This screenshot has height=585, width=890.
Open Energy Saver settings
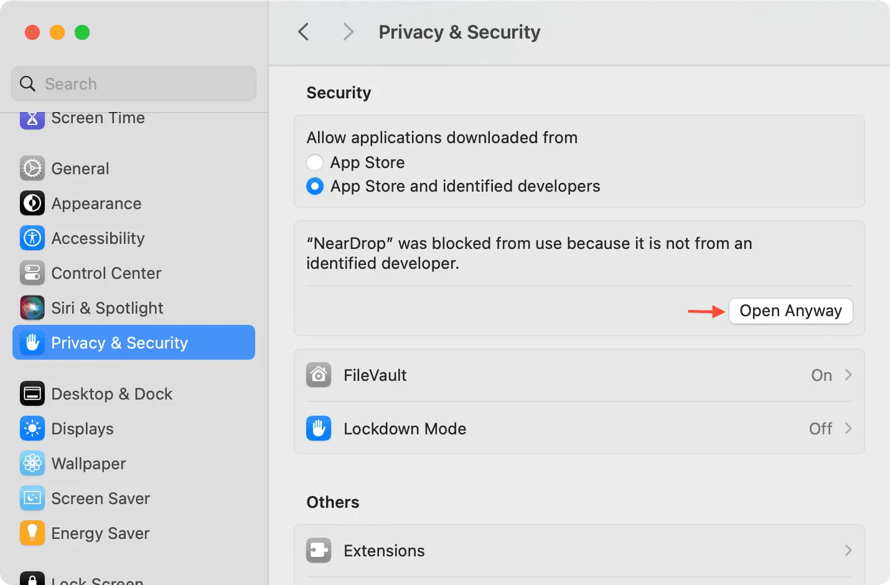pyautogui.click(x=134, y=533)
